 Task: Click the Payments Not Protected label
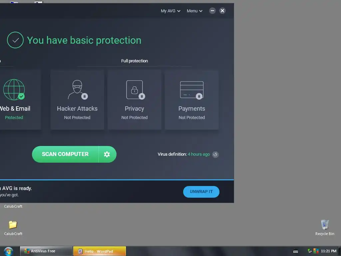point(191,118)
